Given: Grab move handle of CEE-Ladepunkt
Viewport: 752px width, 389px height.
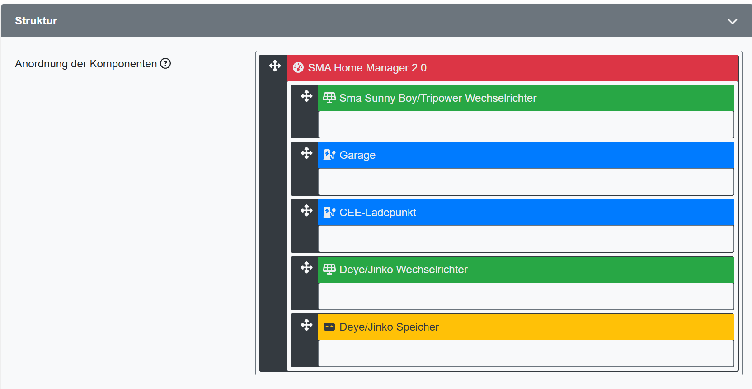Looking at the screenshot, I should pos(306,210).
